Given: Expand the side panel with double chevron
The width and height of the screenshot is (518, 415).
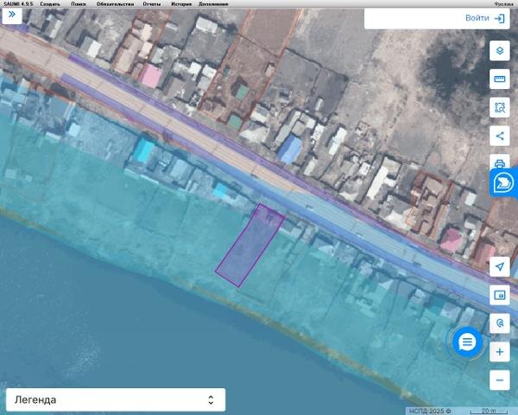Looking at the screenshot, I should pyautogui.click(x=12, y=15).
